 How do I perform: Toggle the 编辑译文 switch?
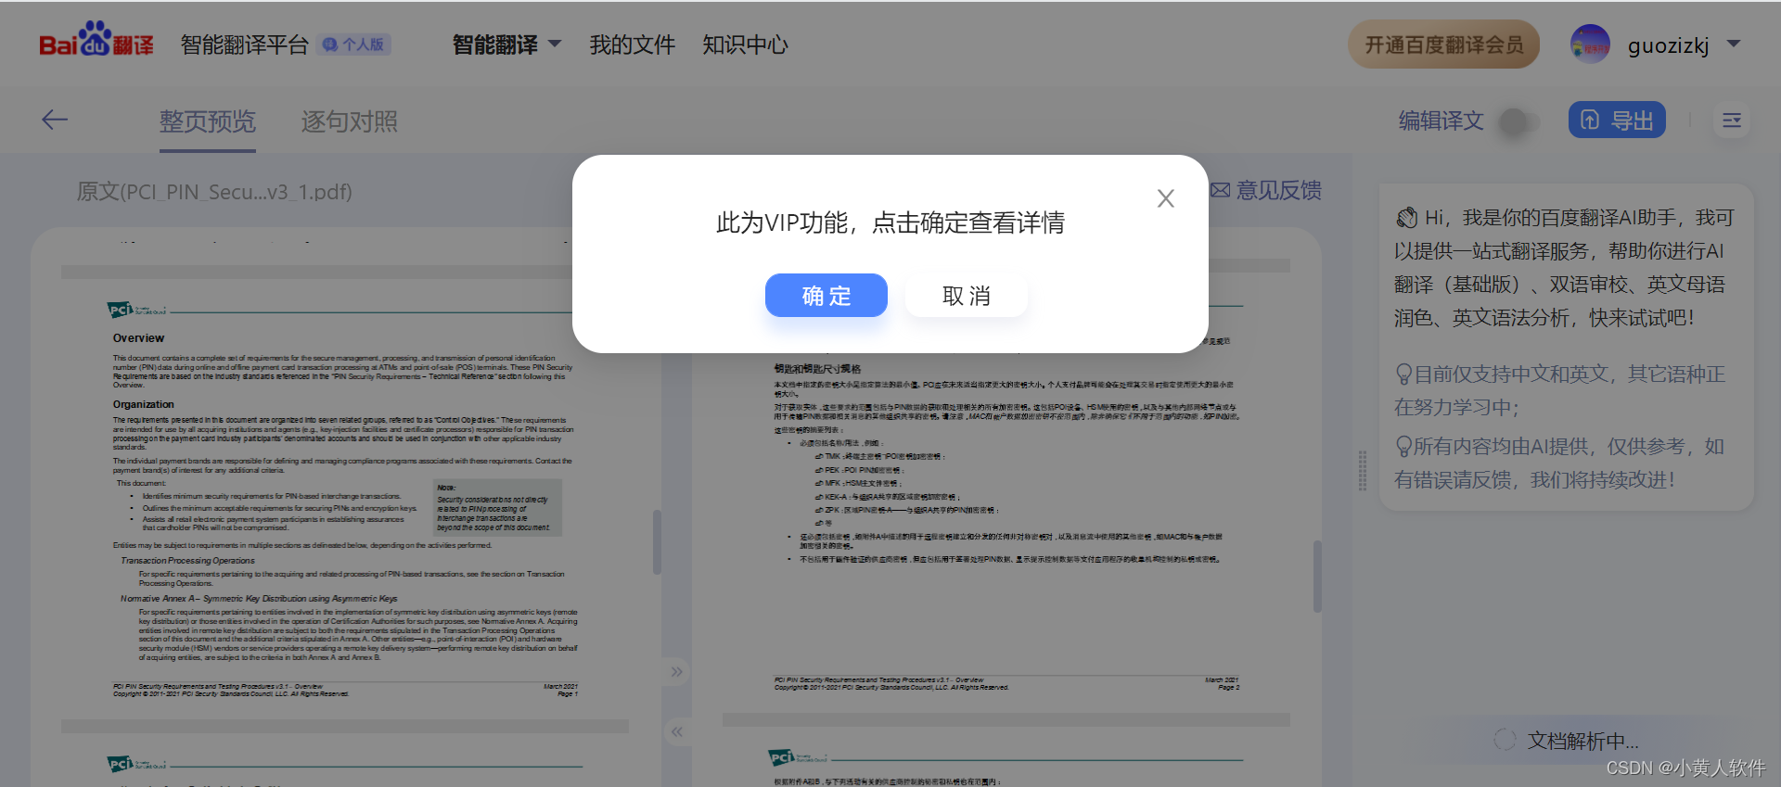point(1519,121)
